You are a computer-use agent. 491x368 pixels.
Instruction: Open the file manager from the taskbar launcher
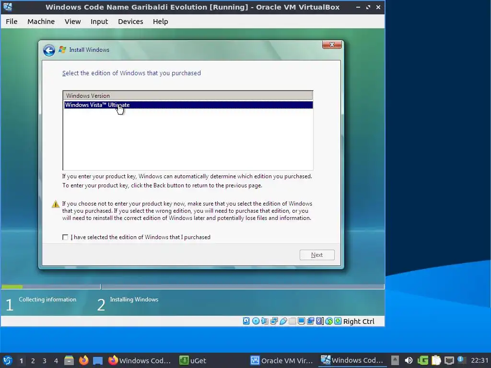point(69,360)
